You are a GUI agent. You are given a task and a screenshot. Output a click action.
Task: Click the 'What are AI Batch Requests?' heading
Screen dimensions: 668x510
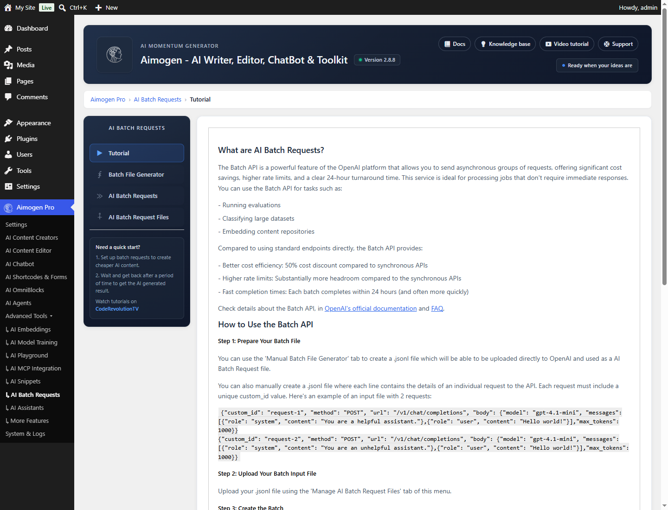[x=271, y=150]
